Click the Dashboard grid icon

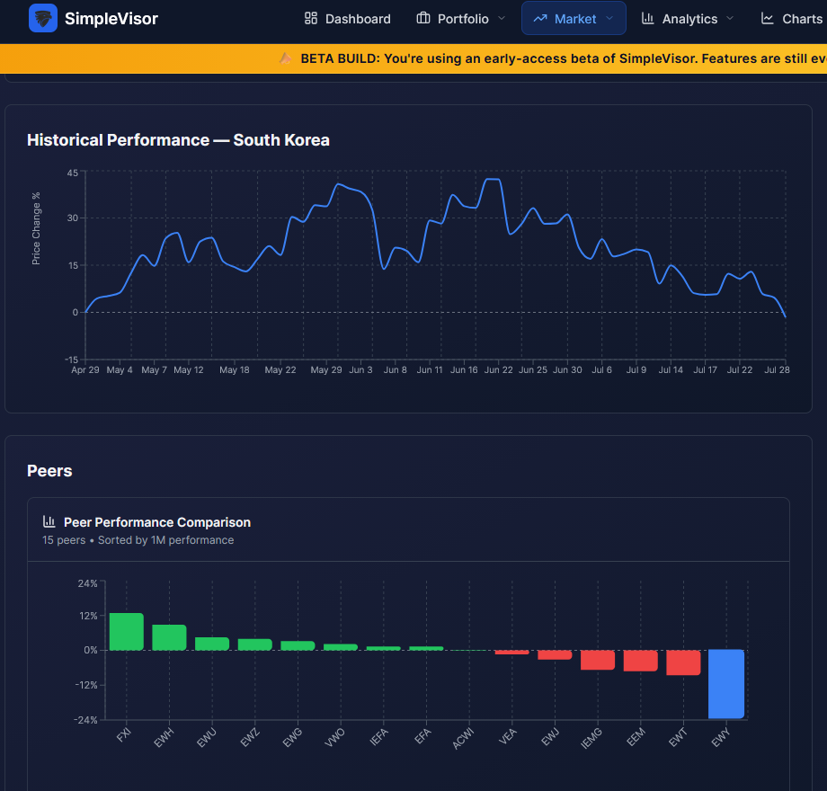[x=311, y=19]
